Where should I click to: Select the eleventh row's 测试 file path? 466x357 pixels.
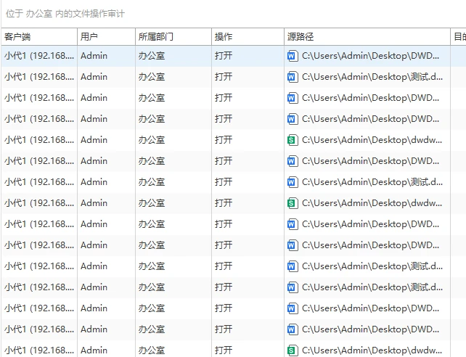coord(372,266)
